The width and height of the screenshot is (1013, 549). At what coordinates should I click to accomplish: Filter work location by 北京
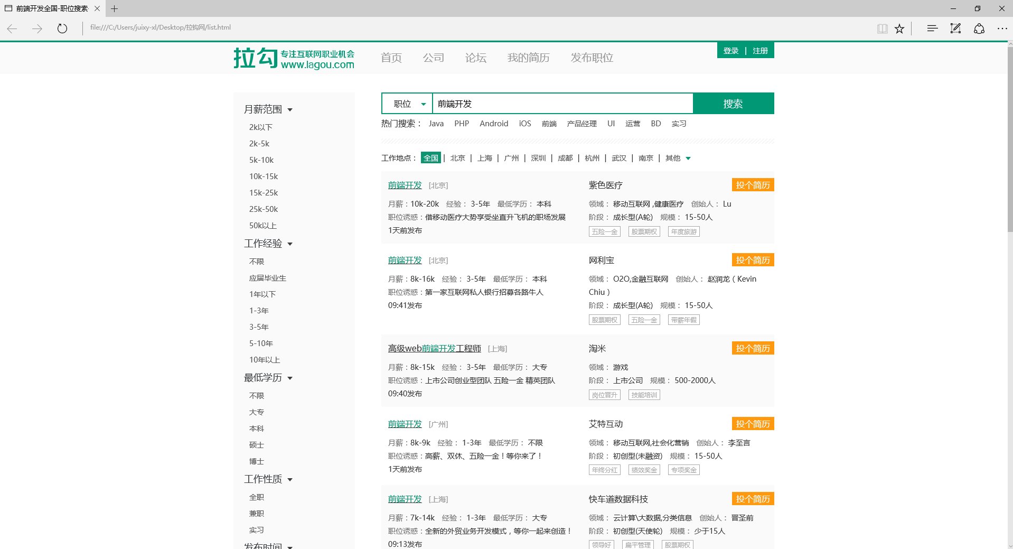457,158
